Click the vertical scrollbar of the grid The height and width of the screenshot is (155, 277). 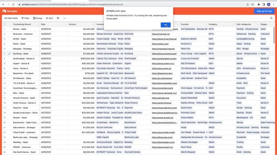coord(274,35)
